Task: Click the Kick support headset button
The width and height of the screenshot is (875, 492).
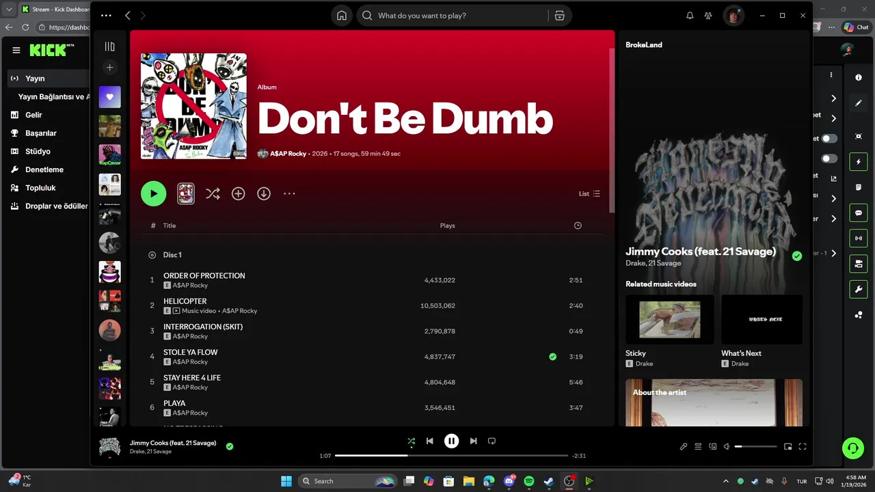Action: (853, 448)
